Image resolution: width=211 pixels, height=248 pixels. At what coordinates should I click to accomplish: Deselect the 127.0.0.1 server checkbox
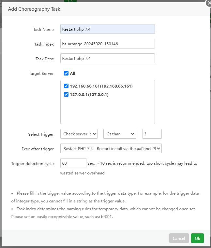(x=66, y=95)
